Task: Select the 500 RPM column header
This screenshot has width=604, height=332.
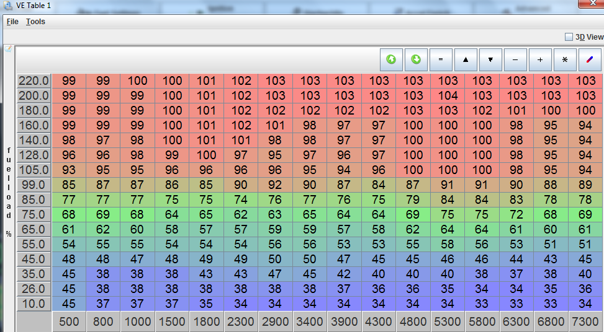Action: click(x=69, y=321)
